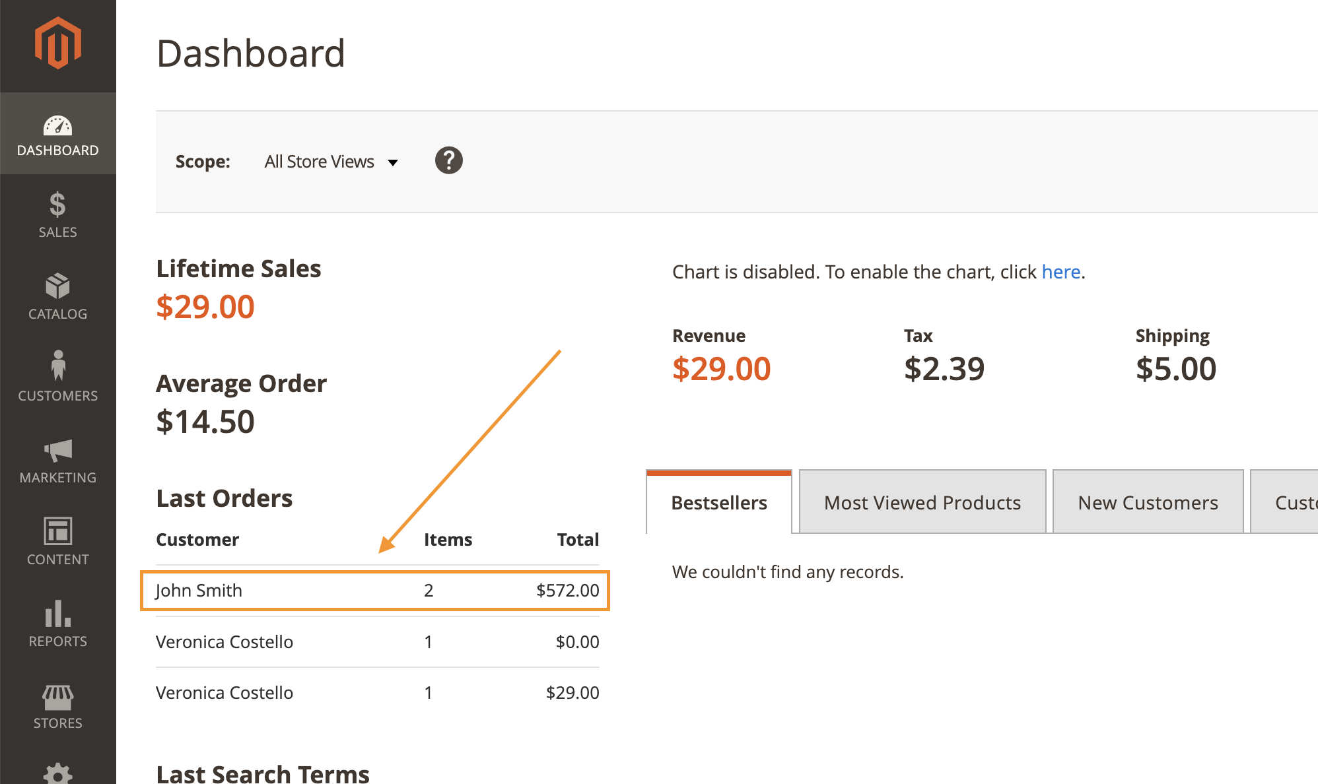
Task: Open the All Store Views scope dropdown
Action: pyautogui.click(x=319, y=161)
